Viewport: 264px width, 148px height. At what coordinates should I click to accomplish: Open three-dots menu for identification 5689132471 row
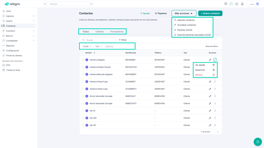[x=215, y=104]
